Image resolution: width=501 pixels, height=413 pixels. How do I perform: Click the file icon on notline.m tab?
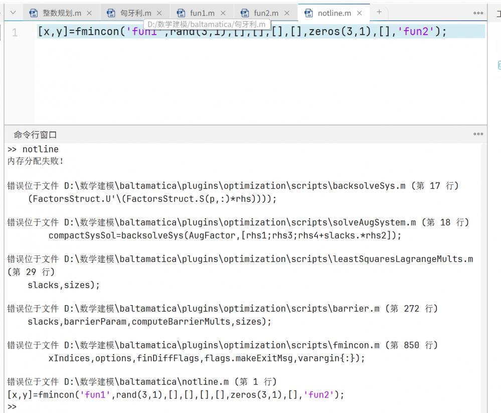point(309,13)
